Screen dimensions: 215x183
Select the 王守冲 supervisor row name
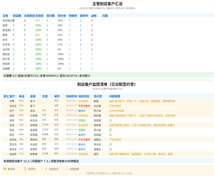[x=6, y=45]
